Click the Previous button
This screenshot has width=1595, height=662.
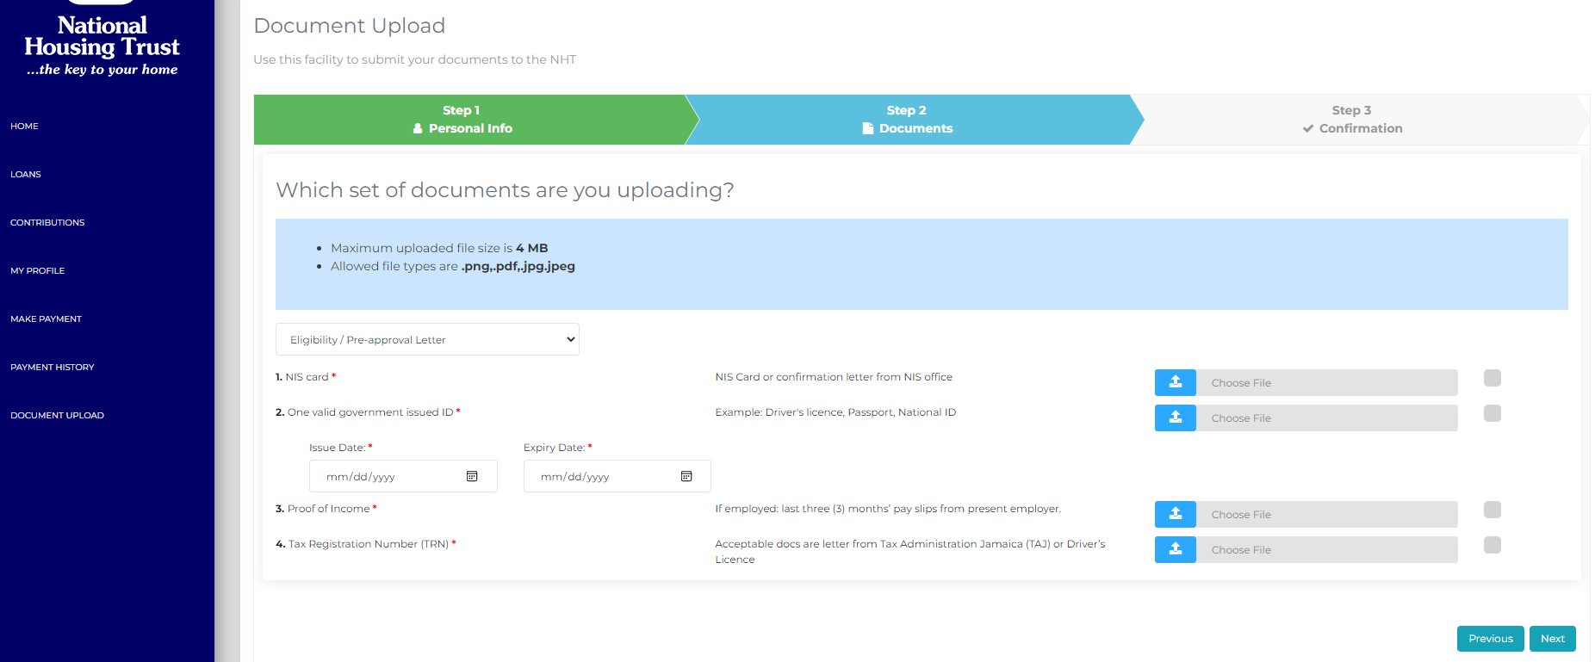pyautogui.click(x=1490, y=639)
